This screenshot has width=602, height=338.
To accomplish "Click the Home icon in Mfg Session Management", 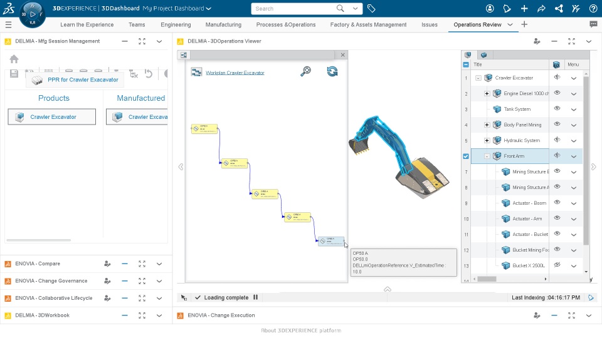I will coord(14,59).
